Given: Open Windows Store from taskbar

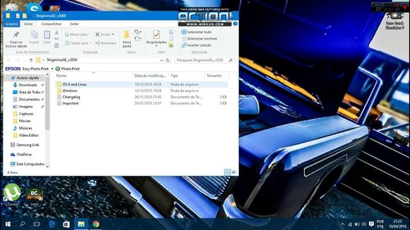Looking at the screenshot, I should coord(66,224).
